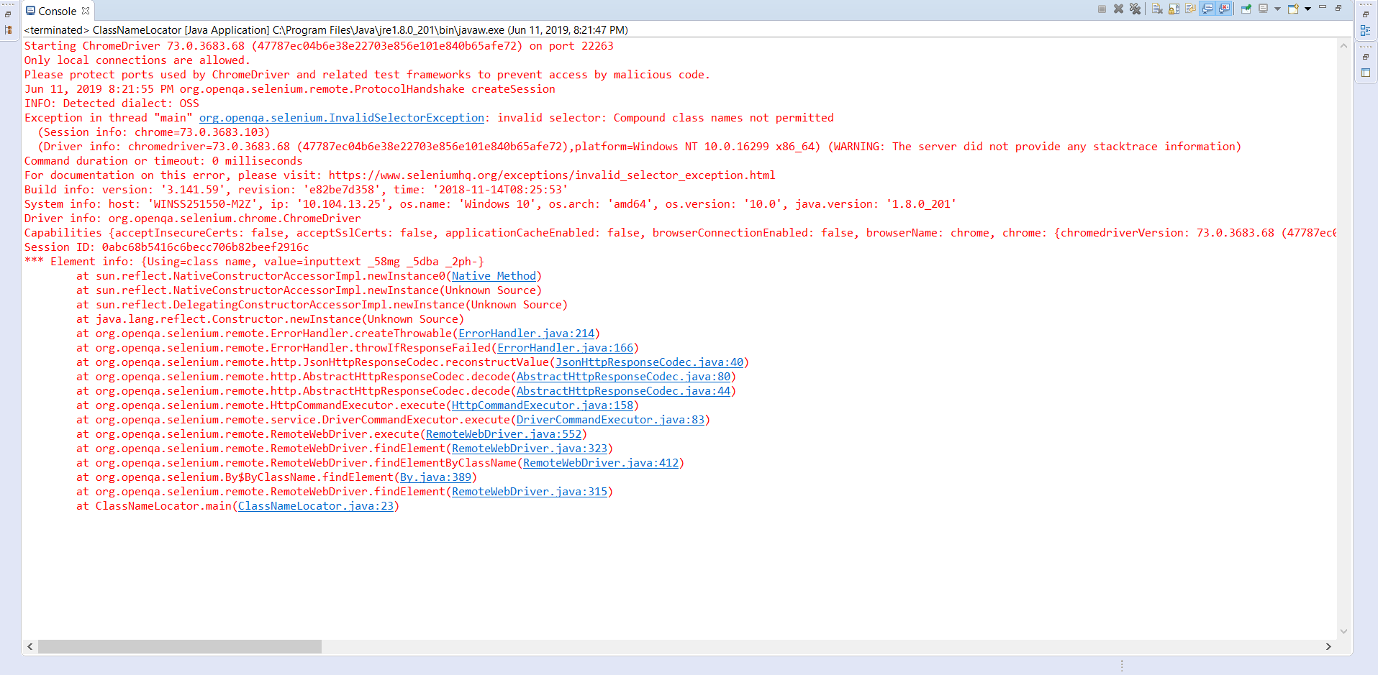Click the Terminate stop button in Console toolbar
The width and height of the screenshot is (1378, 675).
tap(1102, 9)
